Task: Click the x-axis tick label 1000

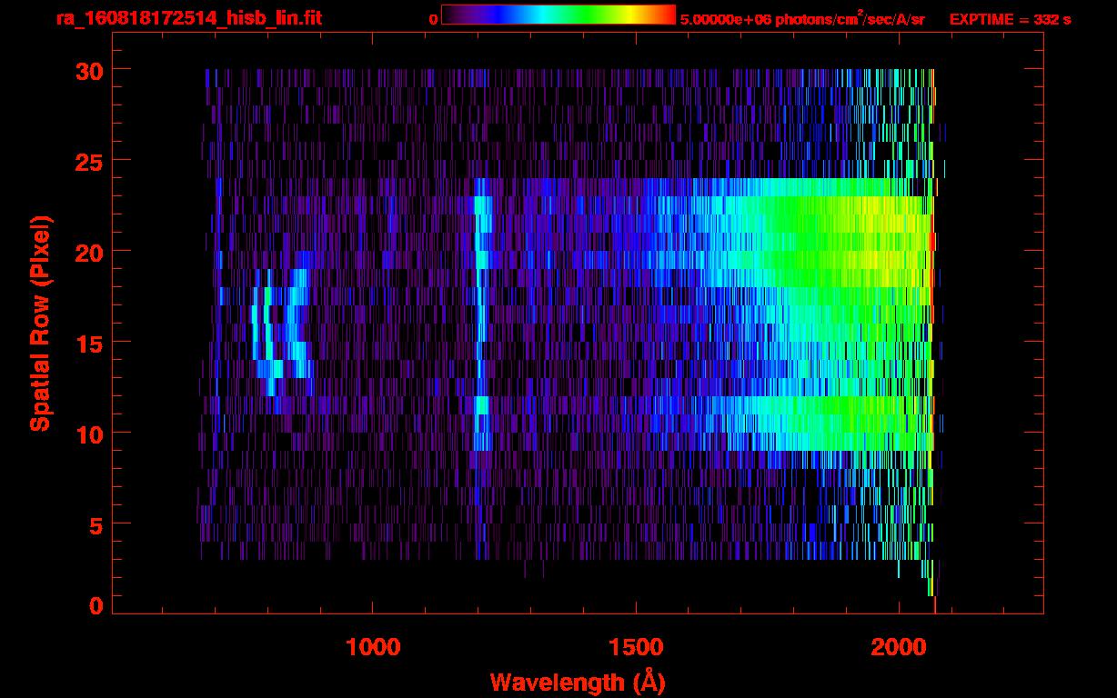Action: (373, 647)
